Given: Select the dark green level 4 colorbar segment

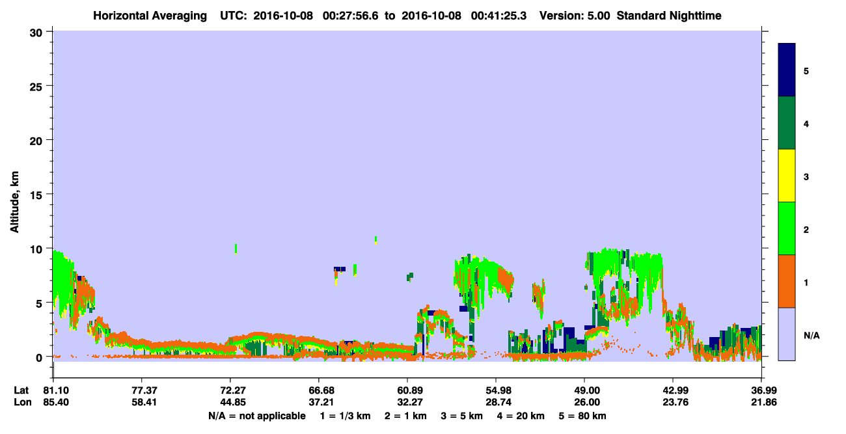Looking at the screenshot, I should pyautogui.click(x=787, y=123).
